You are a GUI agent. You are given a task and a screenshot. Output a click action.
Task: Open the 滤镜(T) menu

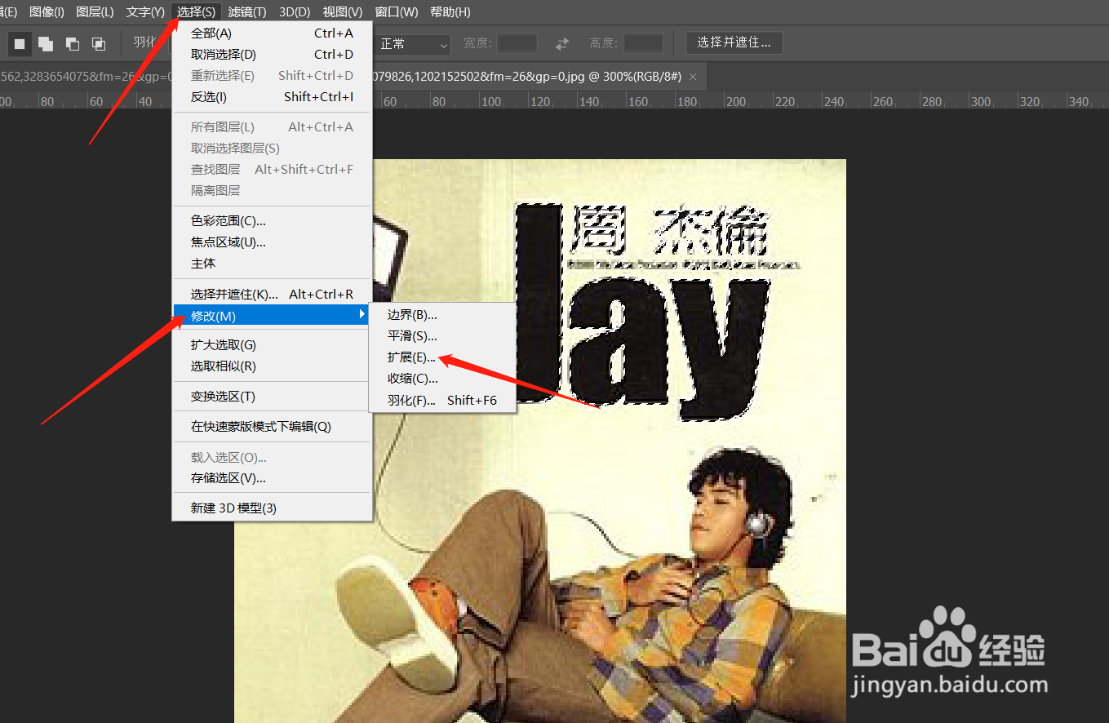tap(247, 12)
